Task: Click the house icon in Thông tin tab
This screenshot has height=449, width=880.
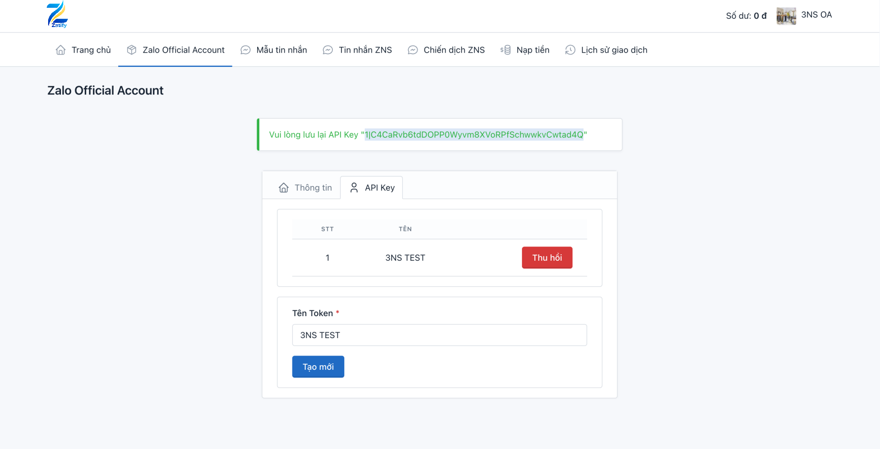Action: click(284, 188)
